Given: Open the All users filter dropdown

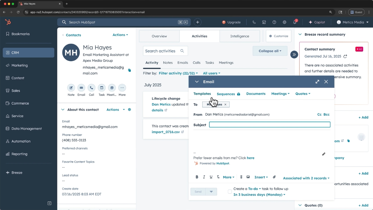Looking at the screenshot, I should click(212, 73).
